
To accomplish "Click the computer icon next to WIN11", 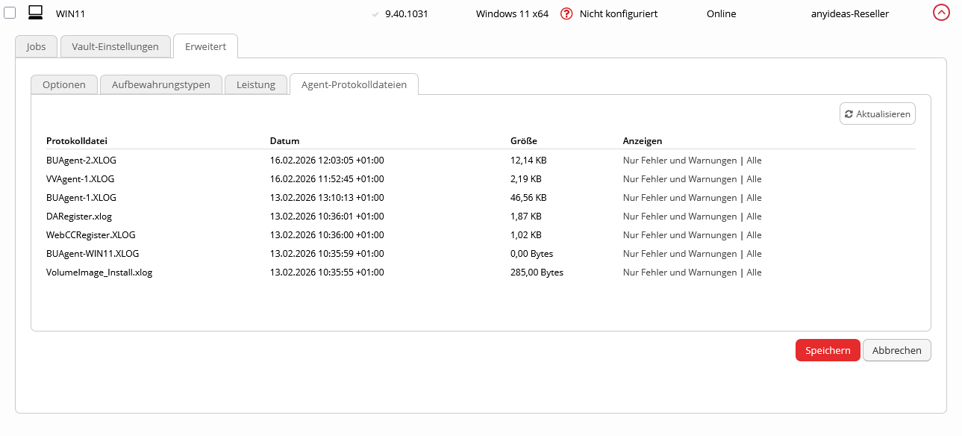I will click(35, 13).
